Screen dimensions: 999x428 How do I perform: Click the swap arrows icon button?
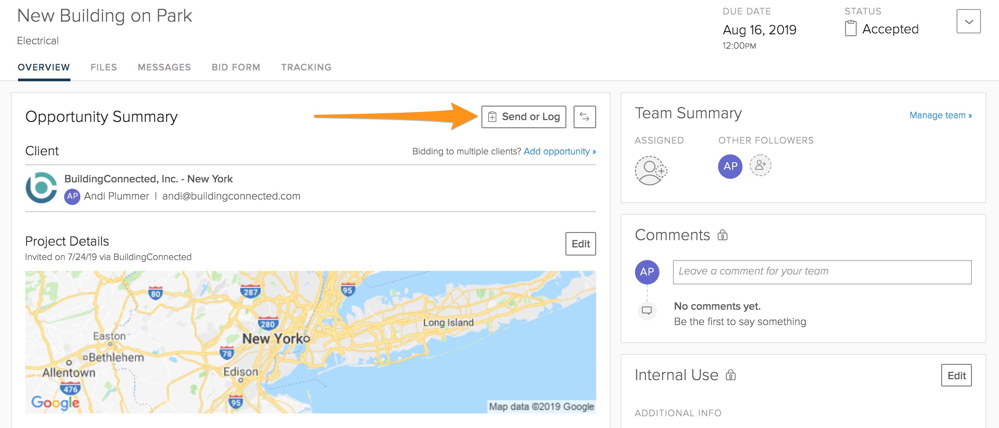[x=584, y=117]
